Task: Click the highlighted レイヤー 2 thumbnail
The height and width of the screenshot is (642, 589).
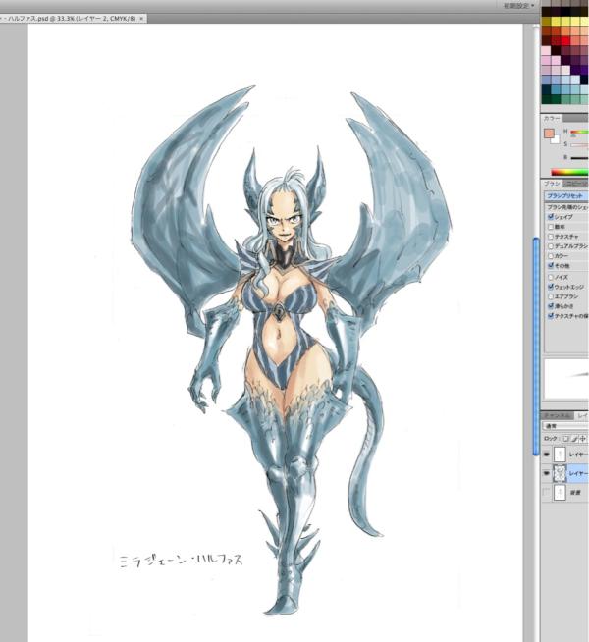Action: pos(560,473)
